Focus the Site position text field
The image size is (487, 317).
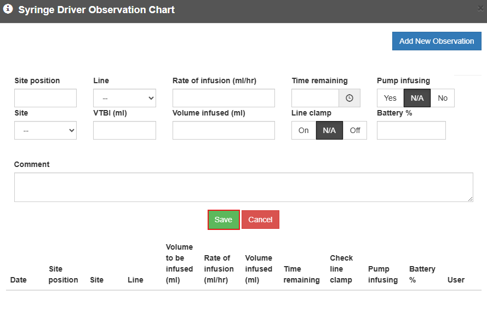click(45, 98)
